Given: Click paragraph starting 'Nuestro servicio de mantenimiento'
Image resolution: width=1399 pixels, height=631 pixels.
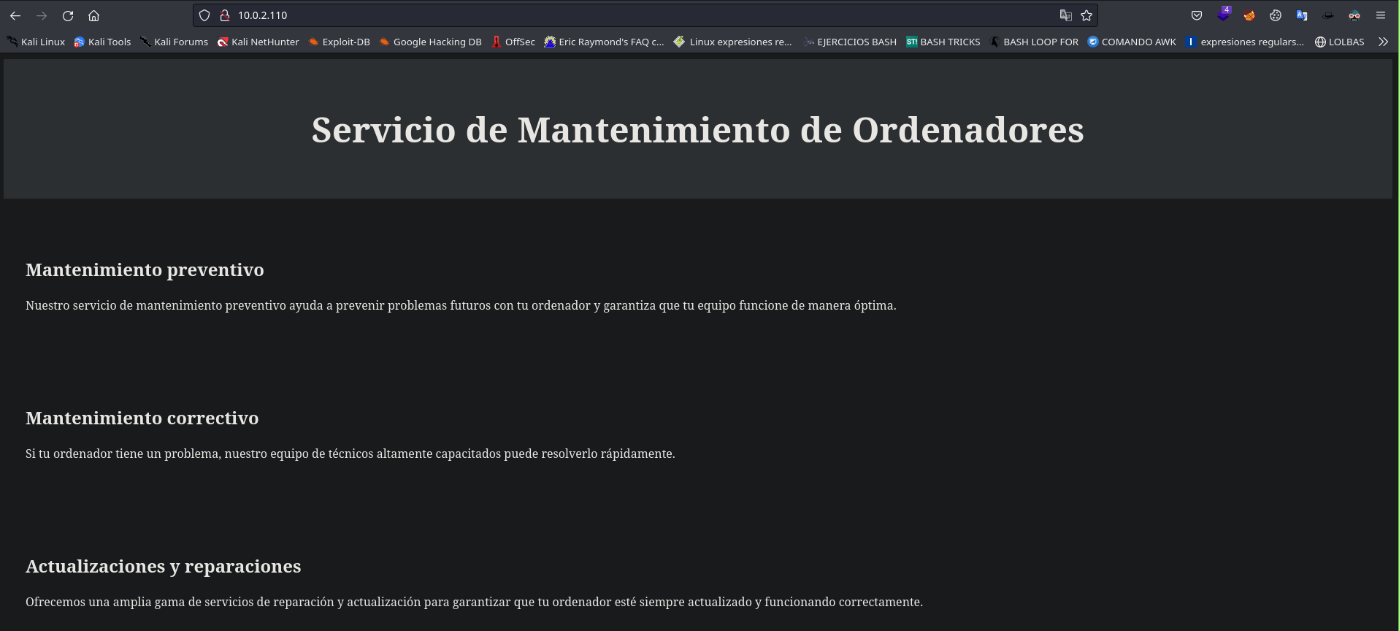Looking at the screenshot, I should point(461,305).
